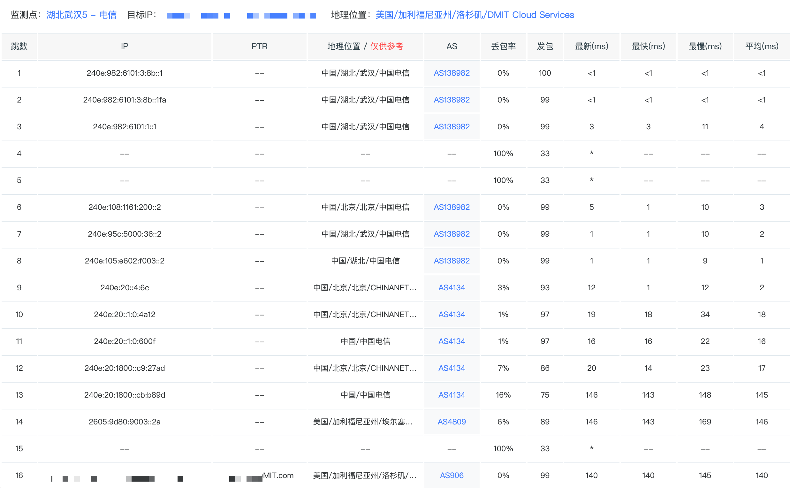Open the 美国/加利福尼亚州/洛杉矶/DMIT Cloud Services location link
Image resolution: width=790 pixels, height=488 pixels.
(x=475, y=15)
